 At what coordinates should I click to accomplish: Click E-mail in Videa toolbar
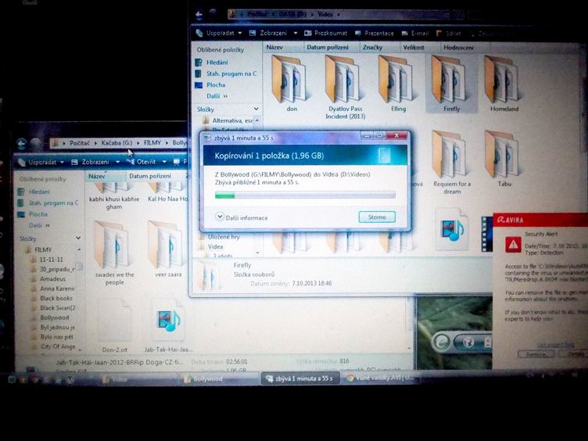tap(415, 33)
